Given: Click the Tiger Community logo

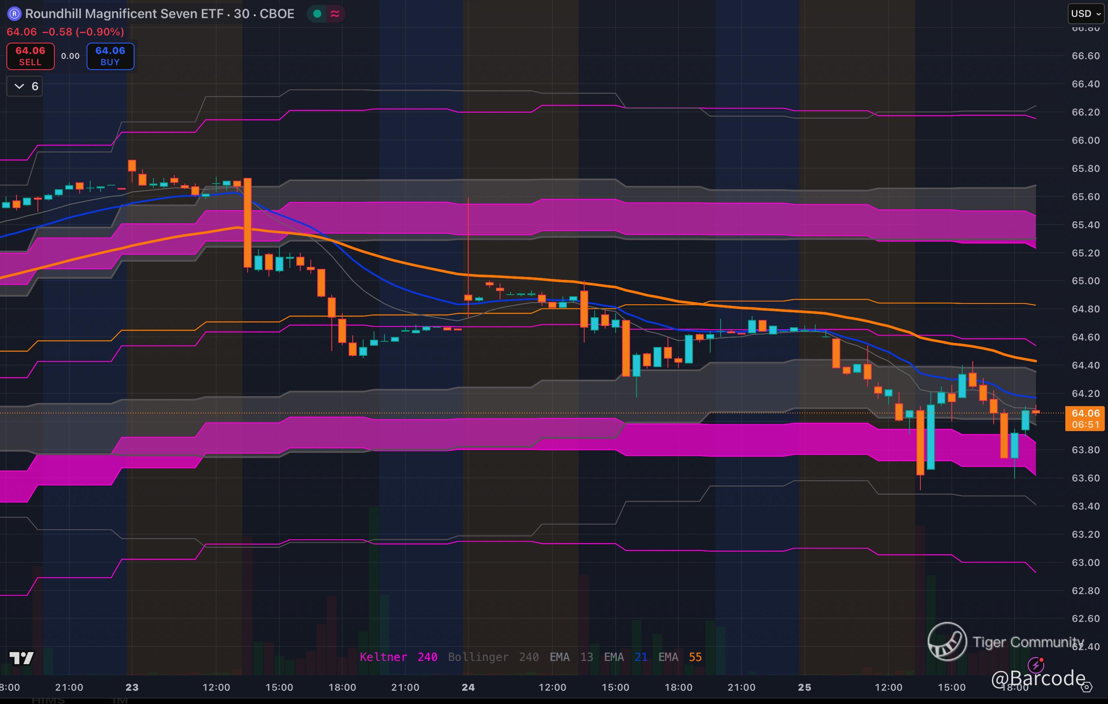Looking at the screenshot, I should [947, 641].
